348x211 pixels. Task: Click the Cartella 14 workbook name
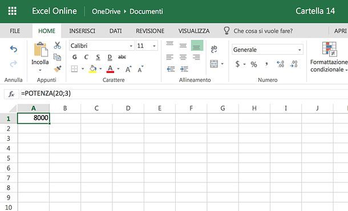tap(315, 11)
